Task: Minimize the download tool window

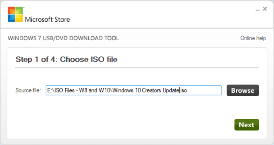Action: point(257,10)
